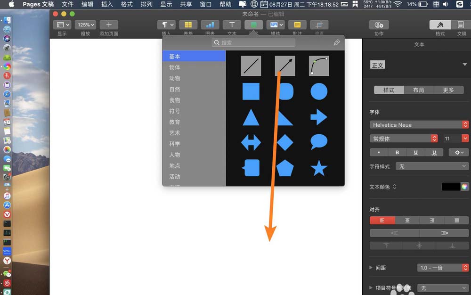This screenshot has width=471, height=295.
Task: Click the Comment toolbar icon
Action: point(297,25)
